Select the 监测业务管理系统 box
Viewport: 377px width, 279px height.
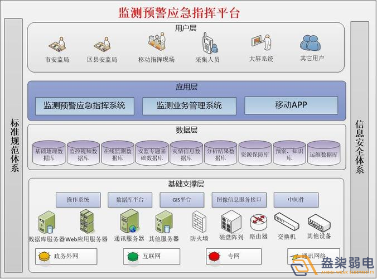click(x=189, y=105)
